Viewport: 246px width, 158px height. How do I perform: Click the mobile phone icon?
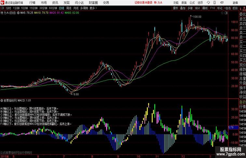click(x=214, y=3)
